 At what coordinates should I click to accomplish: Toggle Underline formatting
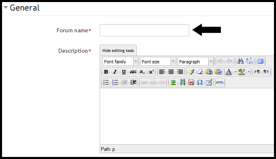(x=124, y=72)
